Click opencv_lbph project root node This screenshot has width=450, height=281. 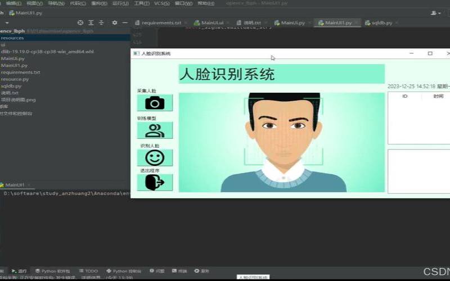click(12, 31)
